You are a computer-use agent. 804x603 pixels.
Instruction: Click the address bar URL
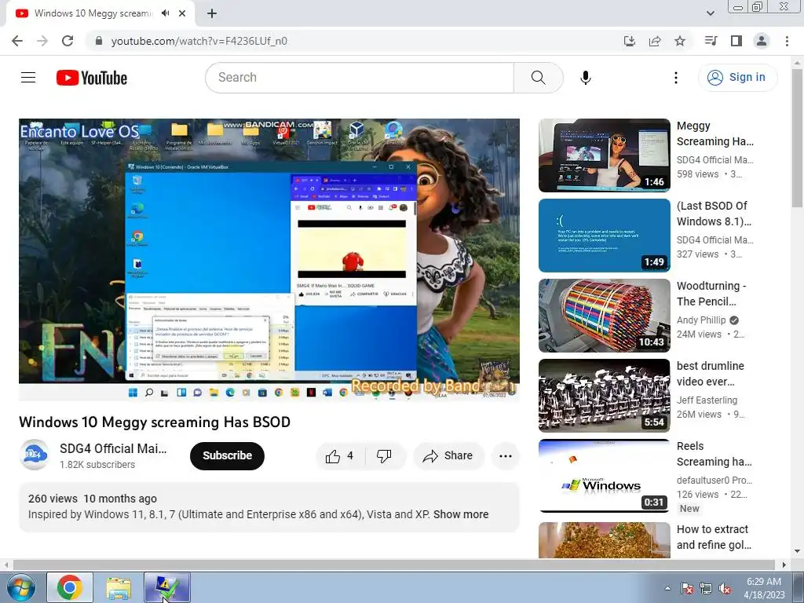(x=199, y=41)
